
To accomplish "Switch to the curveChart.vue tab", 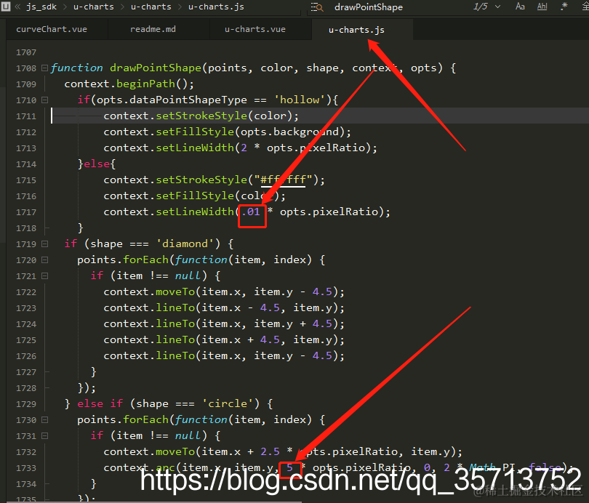I will pos(57,29).
